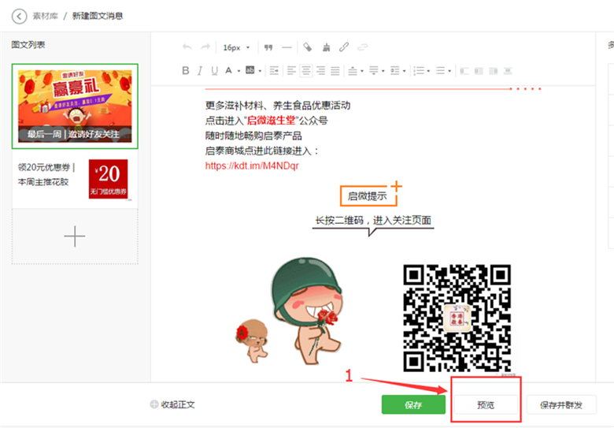Justify the text on both sides
The width and height of the screenshot is (614, 428).
click(335, 71)
